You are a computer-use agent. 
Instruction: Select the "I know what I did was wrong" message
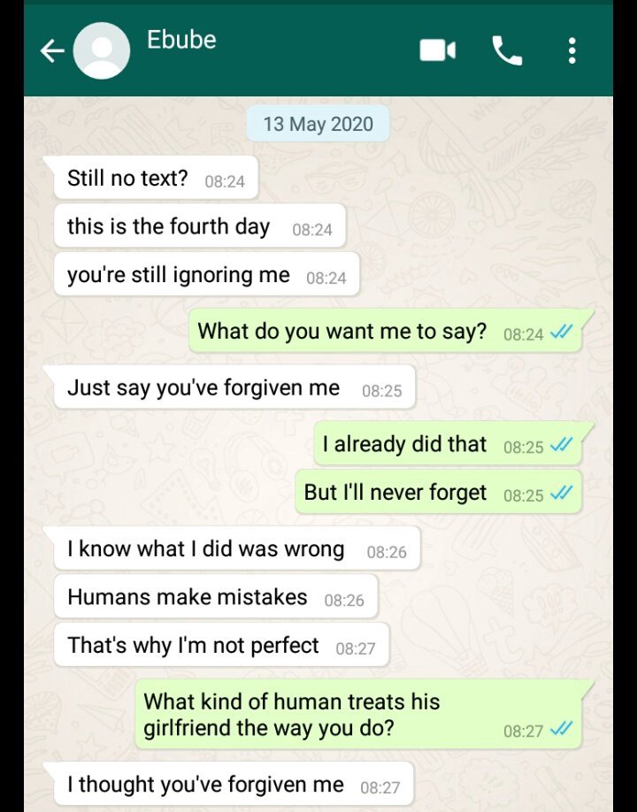click(237, 549)
